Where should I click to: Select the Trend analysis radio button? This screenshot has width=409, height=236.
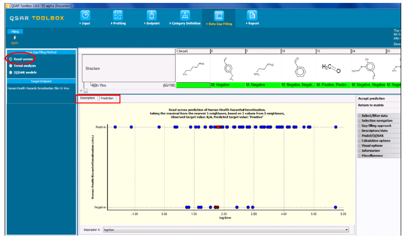point(11,66)
